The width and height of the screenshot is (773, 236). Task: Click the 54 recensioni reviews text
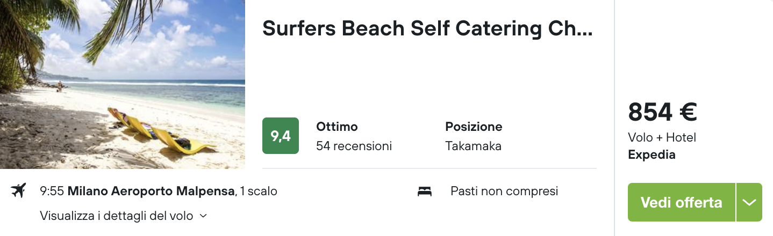pyautogui.click(x=354, y=146)
